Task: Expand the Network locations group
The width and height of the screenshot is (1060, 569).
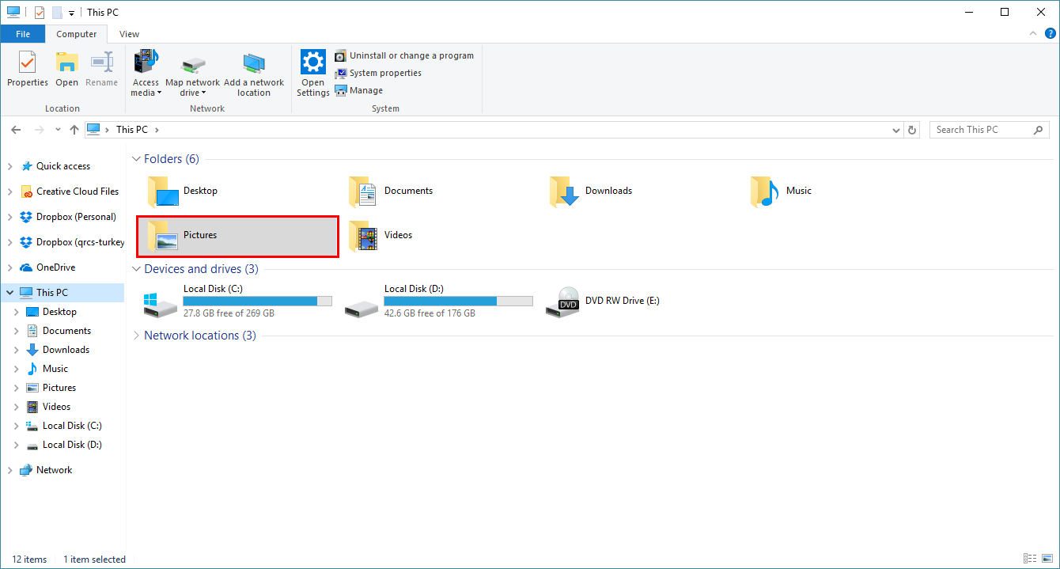Action: tap(136, 336)
